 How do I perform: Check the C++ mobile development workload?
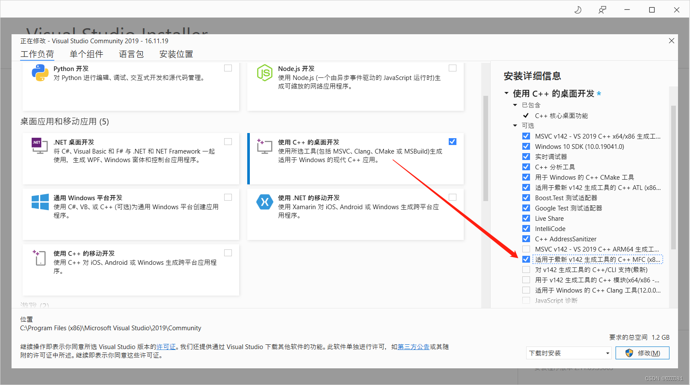(228, 253)
